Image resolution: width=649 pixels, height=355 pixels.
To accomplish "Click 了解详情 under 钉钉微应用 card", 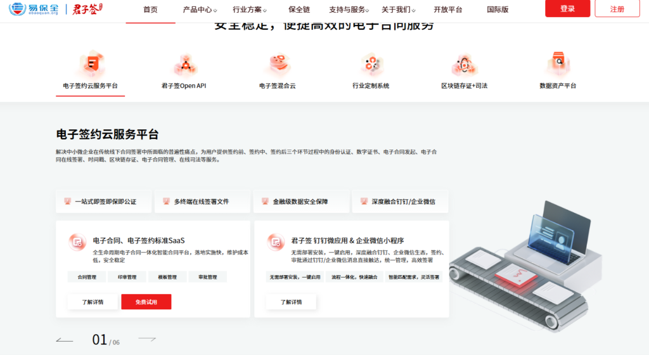I will [291, 302].
